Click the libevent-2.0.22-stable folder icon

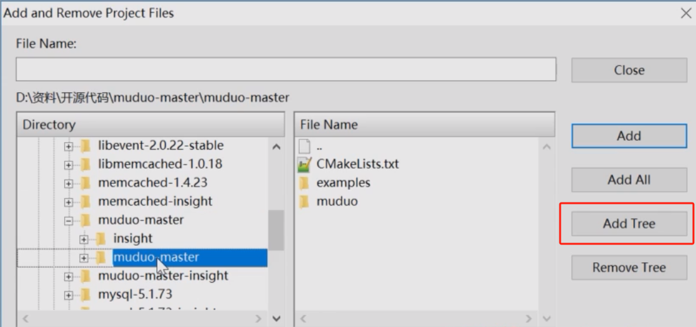(86, 146)
